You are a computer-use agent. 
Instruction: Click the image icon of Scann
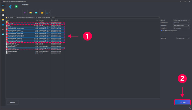7,53
